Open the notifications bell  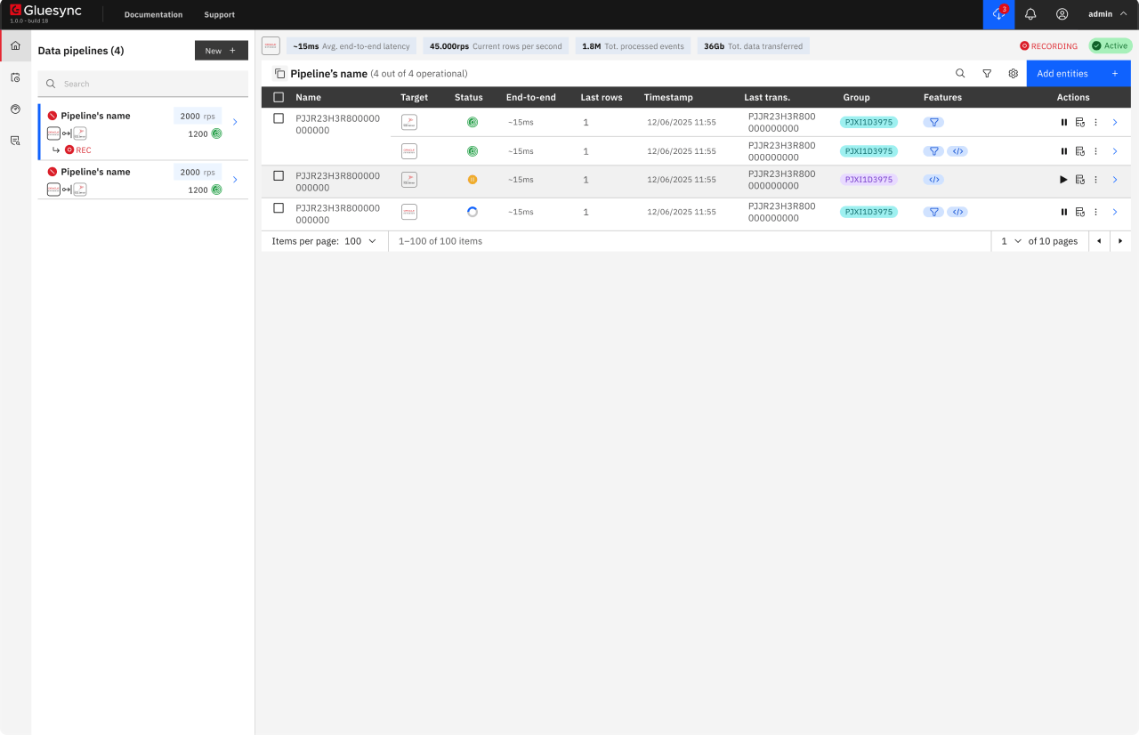click(x=1030, y=14)
